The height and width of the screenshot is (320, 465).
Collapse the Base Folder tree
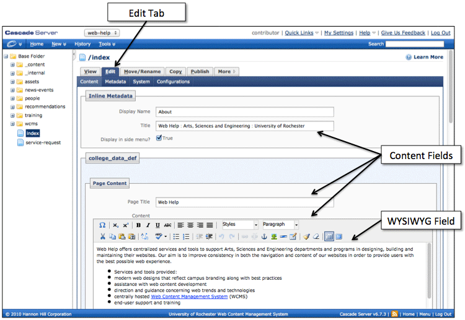(6, 56)
